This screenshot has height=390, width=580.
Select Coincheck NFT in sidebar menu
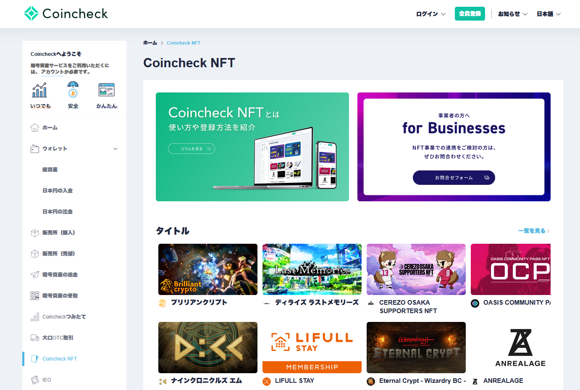pyautogui.click(x=60, y=359)
